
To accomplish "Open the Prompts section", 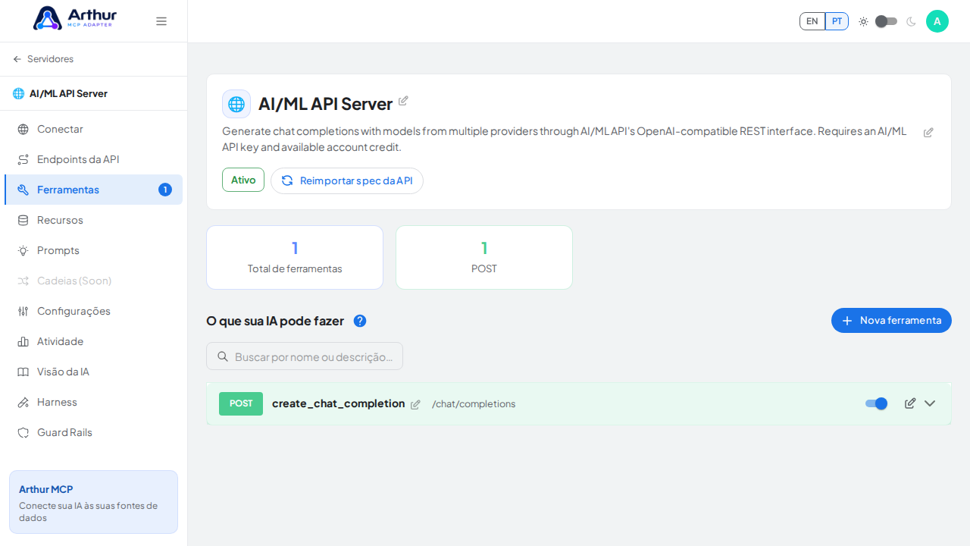I will tap(93, 250).
